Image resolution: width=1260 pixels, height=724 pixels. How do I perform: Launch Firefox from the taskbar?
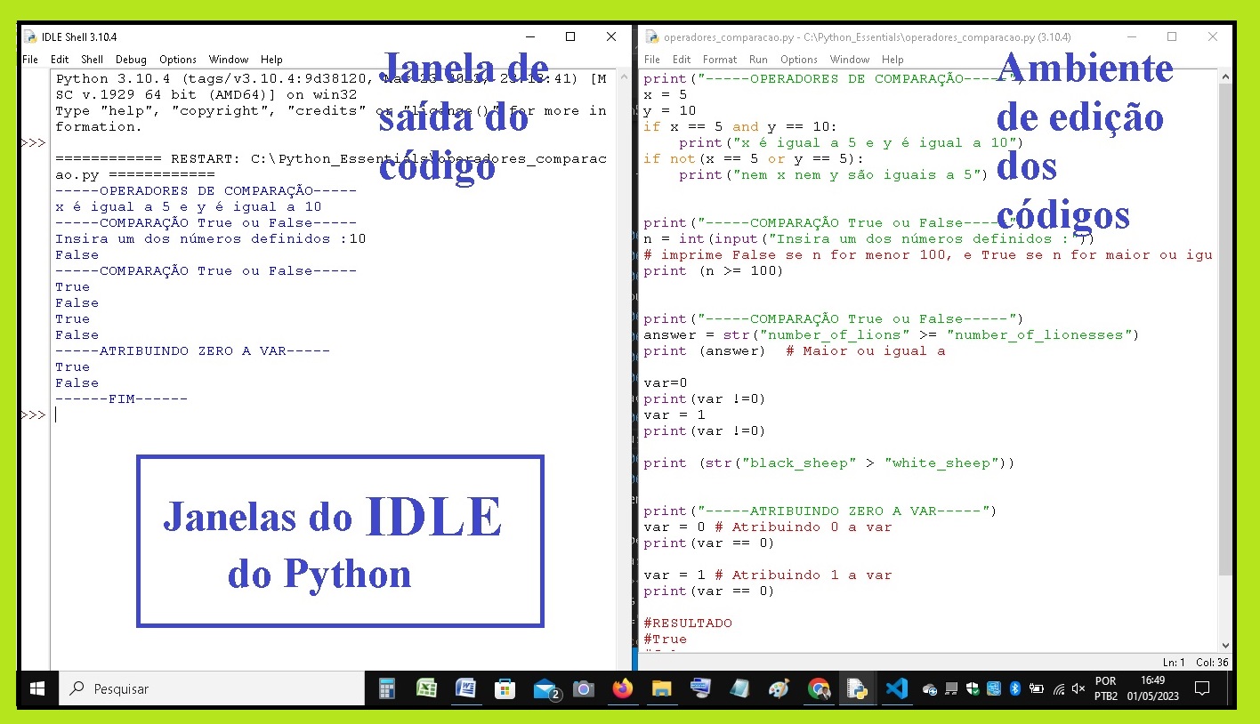pyautogui.click(x=623, y=688)
